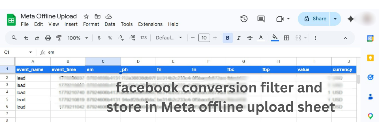
Task: Expand Share options dropdown arrow
Action: tap(335, 19)
